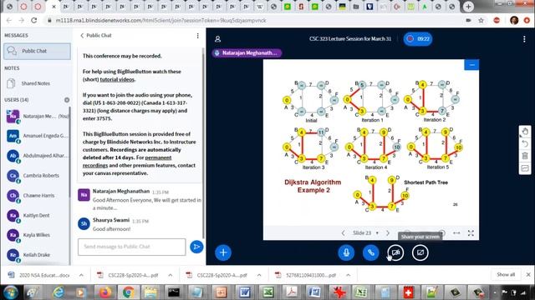The width and height of the screenshot is (535, 300).
Task: Click the Send message to Public Chat field
Action: pyautogui.click(x=132, y=247)
